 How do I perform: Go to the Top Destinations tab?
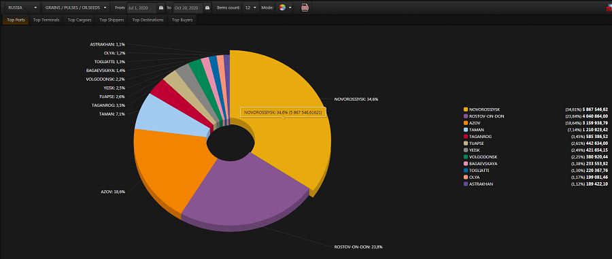click(x=148, y=20)
